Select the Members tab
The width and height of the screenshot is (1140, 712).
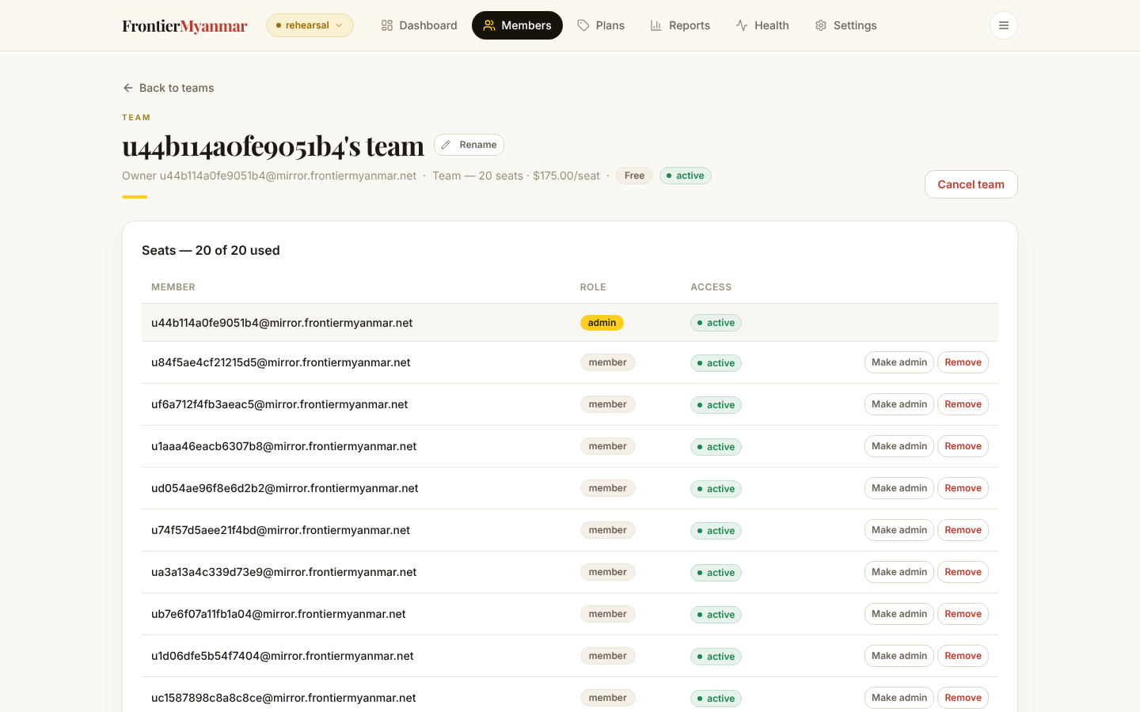click(517, 25)
